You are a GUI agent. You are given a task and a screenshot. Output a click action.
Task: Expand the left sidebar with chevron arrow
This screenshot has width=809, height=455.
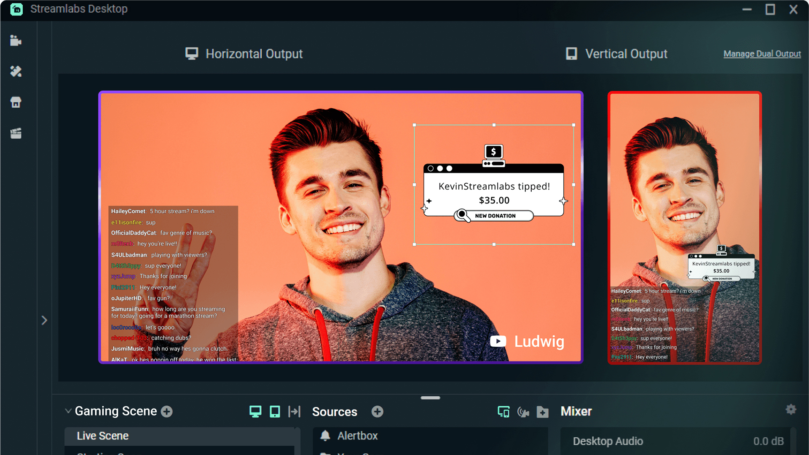click(44, 320)
